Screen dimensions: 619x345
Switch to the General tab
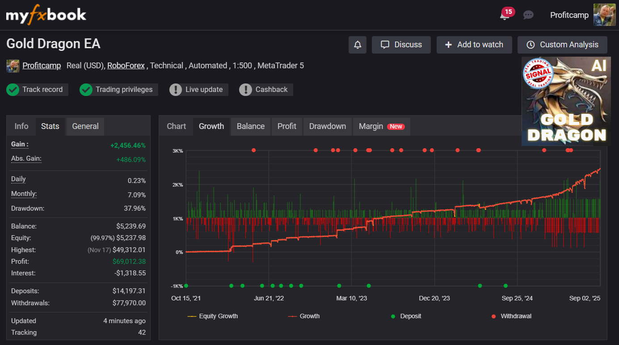[x=85, y=126]
